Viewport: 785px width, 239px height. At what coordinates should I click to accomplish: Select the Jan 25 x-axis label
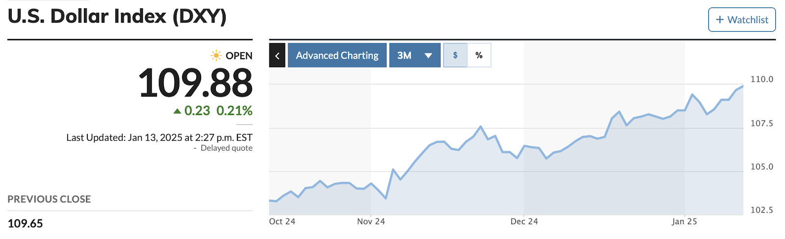(684, 221)
